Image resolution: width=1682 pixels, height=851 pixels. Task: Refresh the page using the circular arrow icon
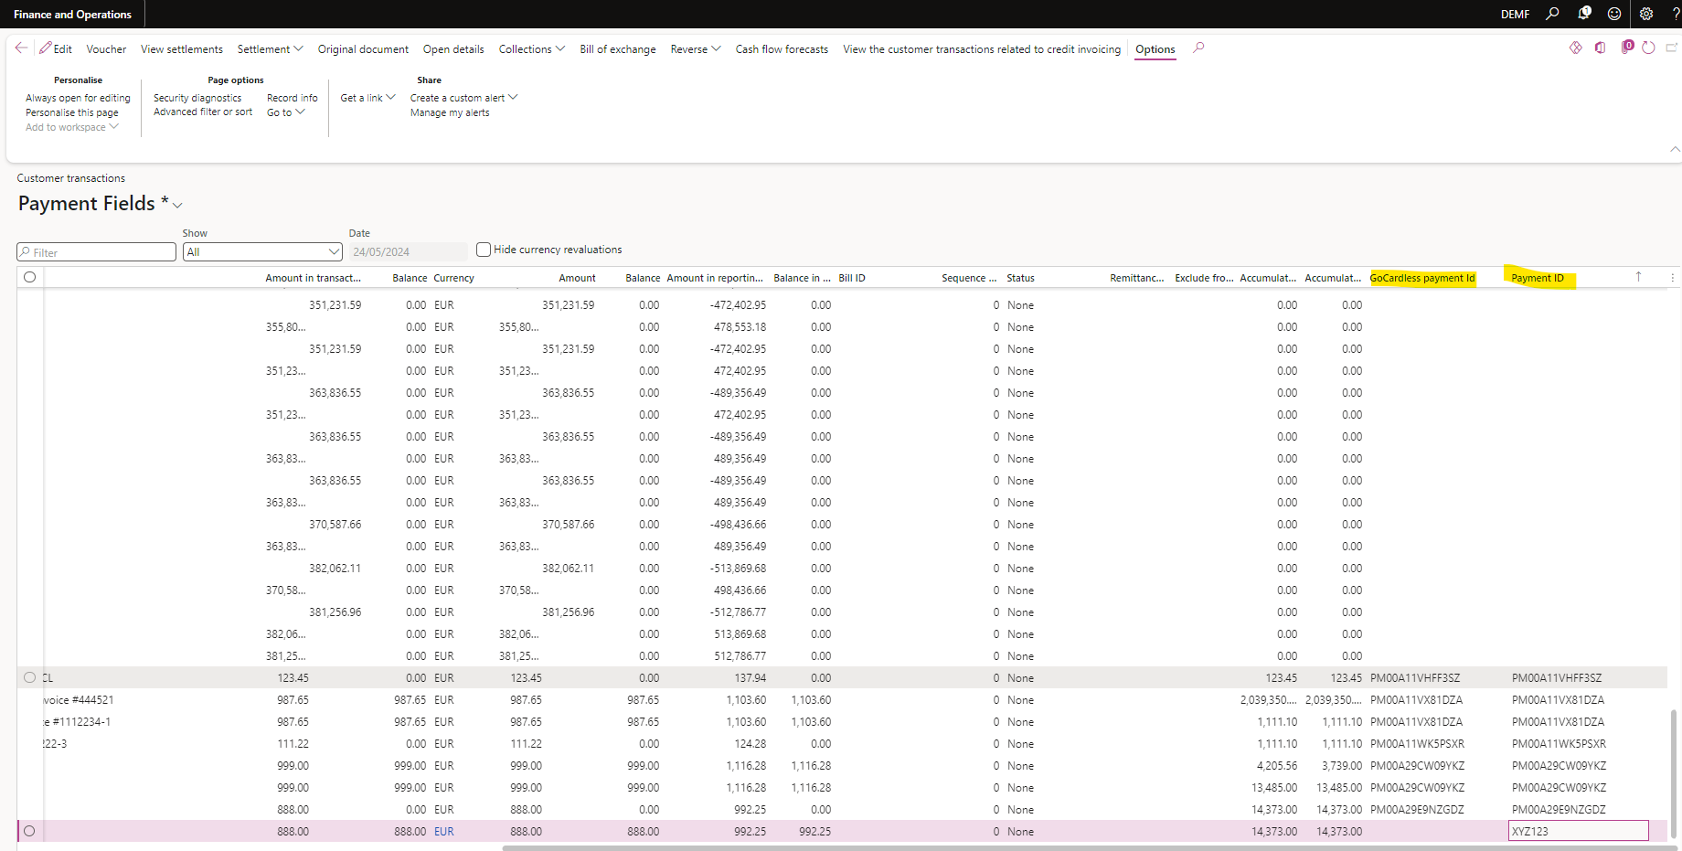pyautogui.click(x=1647, y=48)
